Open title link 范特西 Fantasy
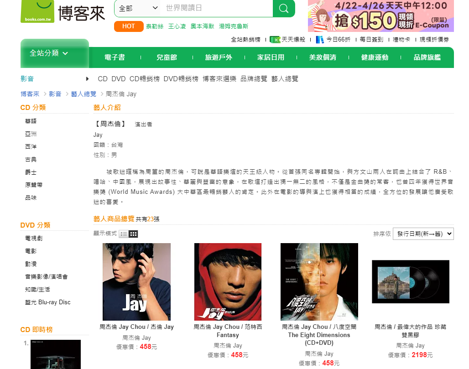This screenshot has height=369, width=469. pos(228,331)
